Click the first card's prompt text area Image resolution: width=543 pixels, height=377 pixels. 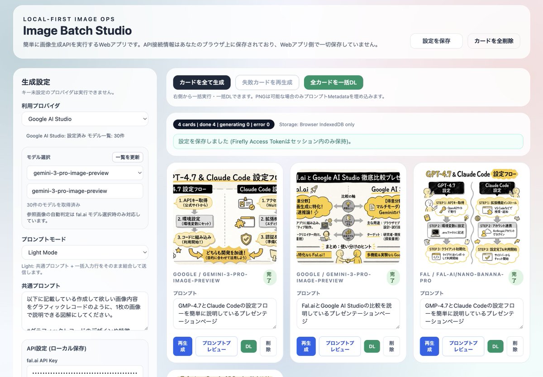(225, 313)
